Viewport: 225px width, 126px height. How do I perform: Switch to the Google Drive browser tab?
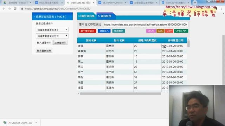pos(17,2)
